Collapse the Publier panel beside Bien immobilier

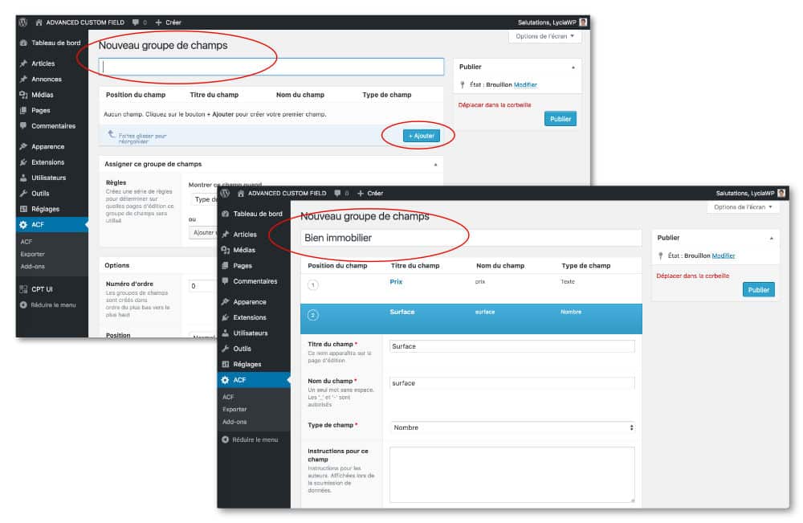tap(771, 238)
